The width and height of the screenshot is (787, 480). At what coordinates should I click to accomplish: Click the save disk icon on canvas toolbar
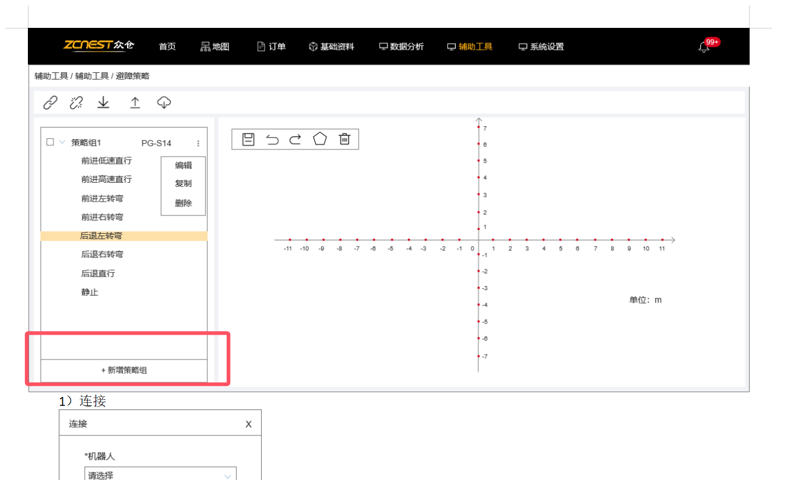tap(249, 139)
